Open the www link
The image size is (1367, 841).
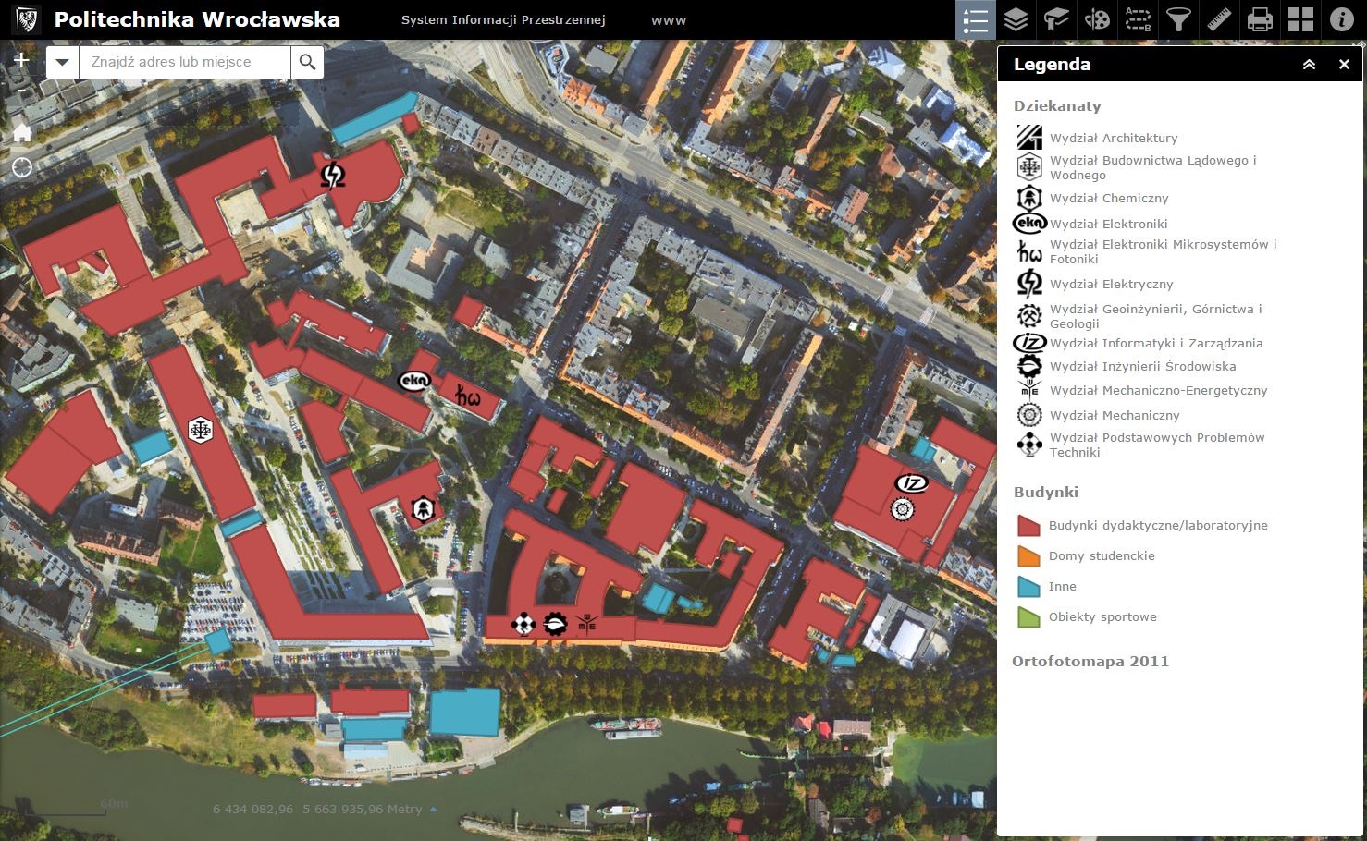(x=669, y=19)
